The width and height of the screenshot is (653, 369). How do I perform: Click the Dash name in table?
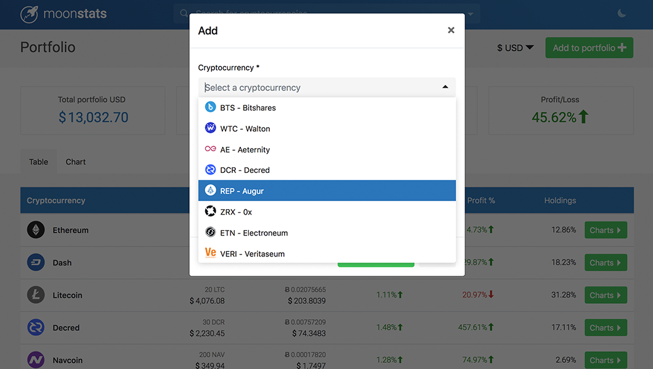(62, 263)
